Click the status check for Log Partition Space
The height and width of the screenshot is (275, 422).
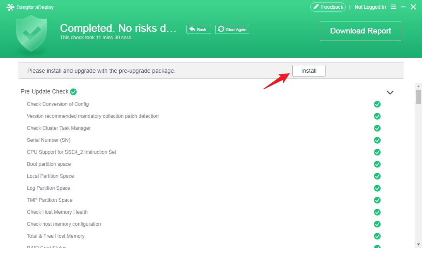click(x=377, y=188)
